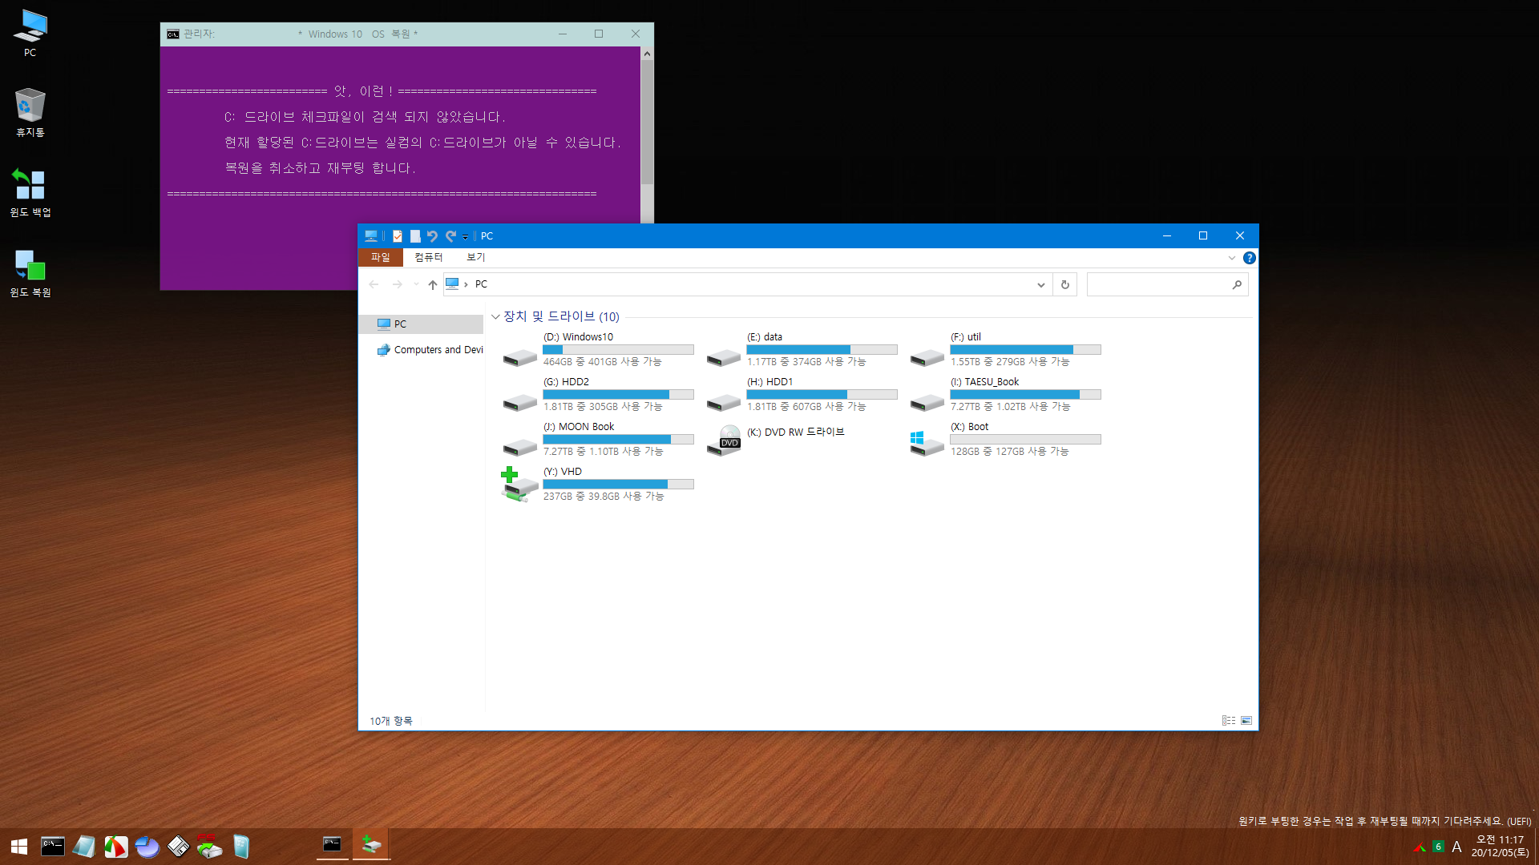
Task: Select Computers and Devices in navigation pane
Action: 430,350
